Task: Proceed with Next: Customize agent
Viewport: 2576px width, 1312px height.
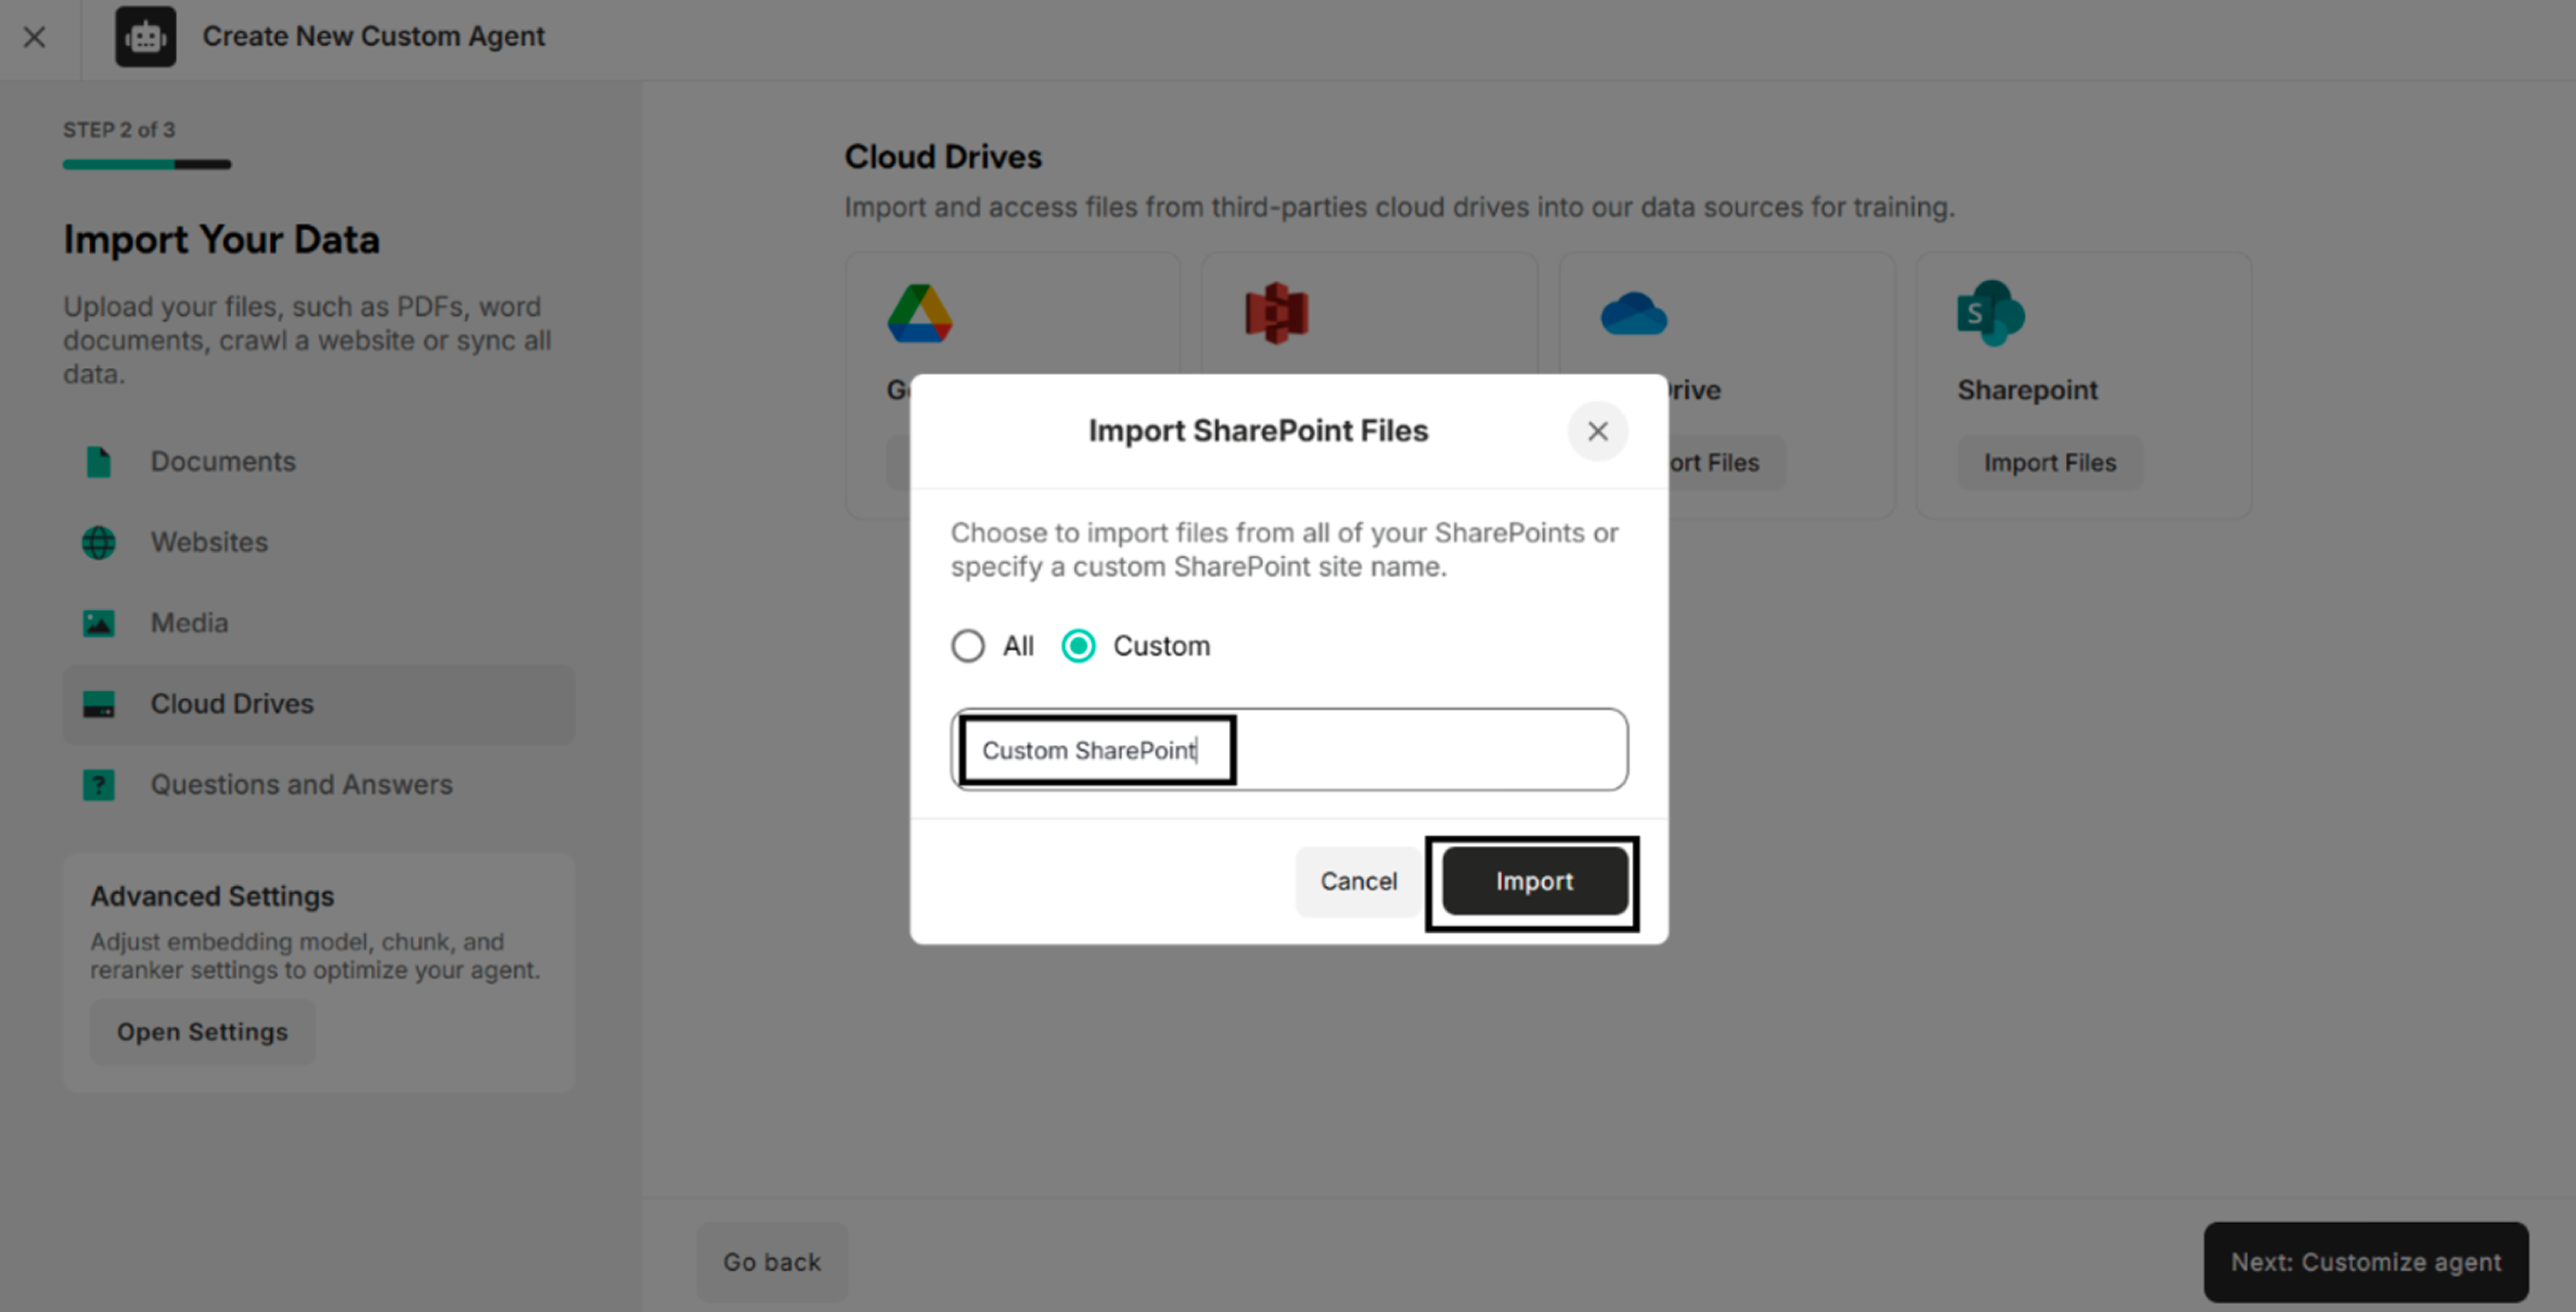Action: pos(2366,1261)
